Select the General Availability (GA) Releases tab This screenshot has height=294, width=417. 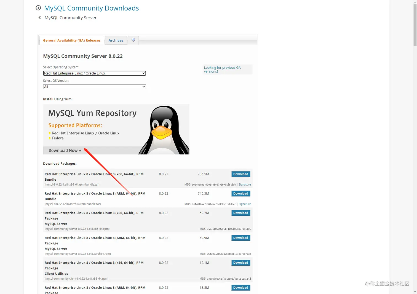[x=72, y=40]
